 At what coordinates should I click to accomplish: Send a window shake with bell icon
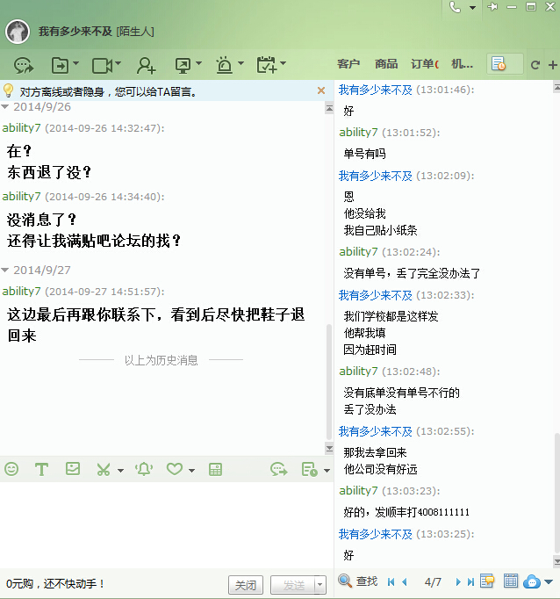point(144,469)
